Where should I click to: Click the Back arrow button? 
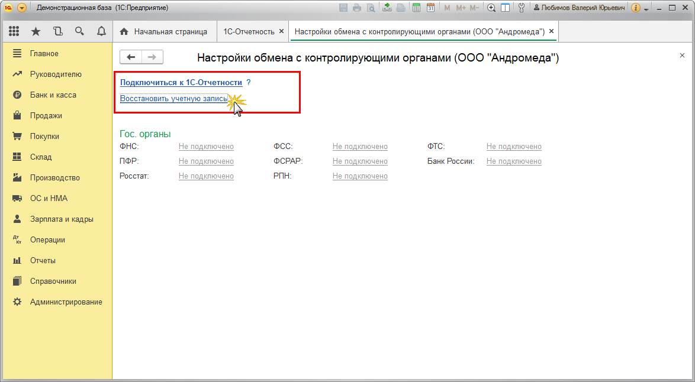tap(131, 57)
